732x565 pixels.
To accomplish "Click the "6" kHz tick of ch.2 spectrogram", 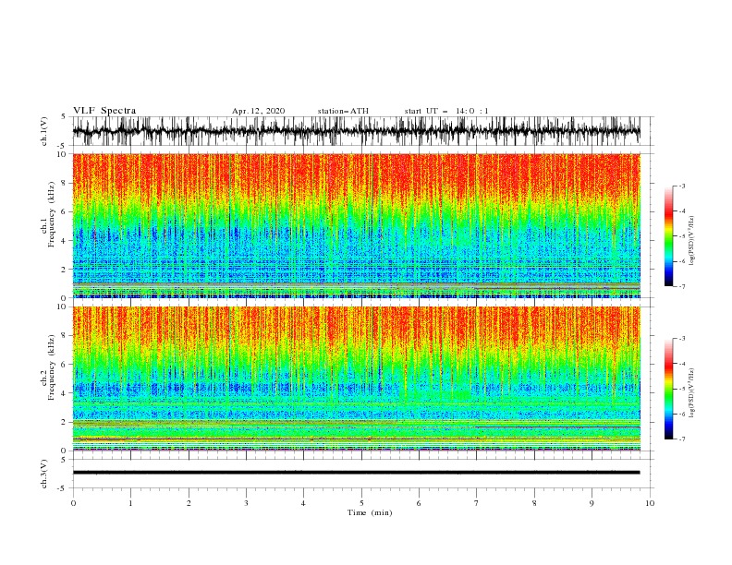I will (x=65, y=364).
